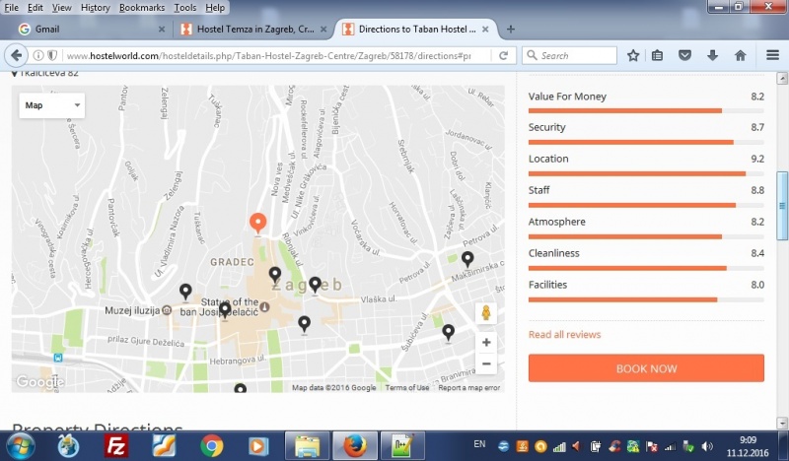Zoom in on the map
This screenshot has height=461, width=789.
(485, 343)
